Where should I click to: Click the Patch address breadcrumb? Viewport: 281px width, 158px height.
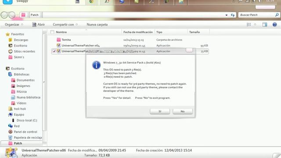(x=35, y=15)
